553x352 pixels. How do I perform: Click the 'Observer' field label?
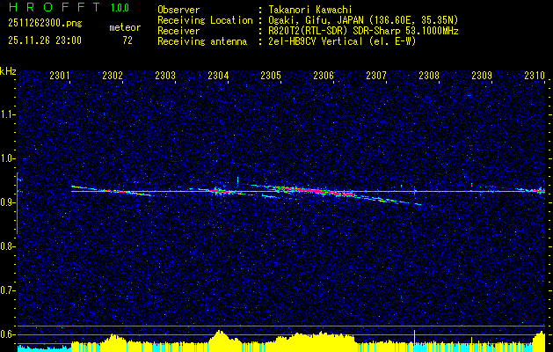tap(178, 10)
